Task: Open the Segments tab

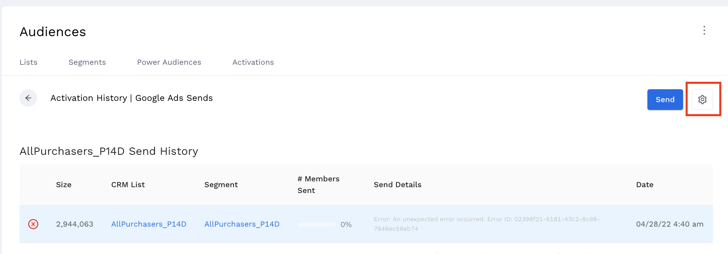Action: [87, 62]
